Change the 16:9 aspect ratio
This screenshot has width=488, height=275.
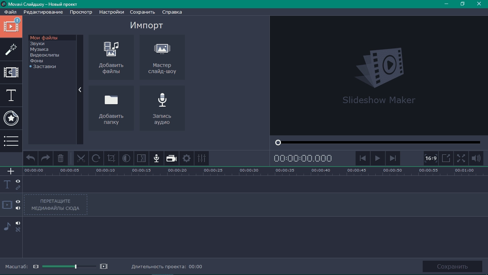(431, 158)
